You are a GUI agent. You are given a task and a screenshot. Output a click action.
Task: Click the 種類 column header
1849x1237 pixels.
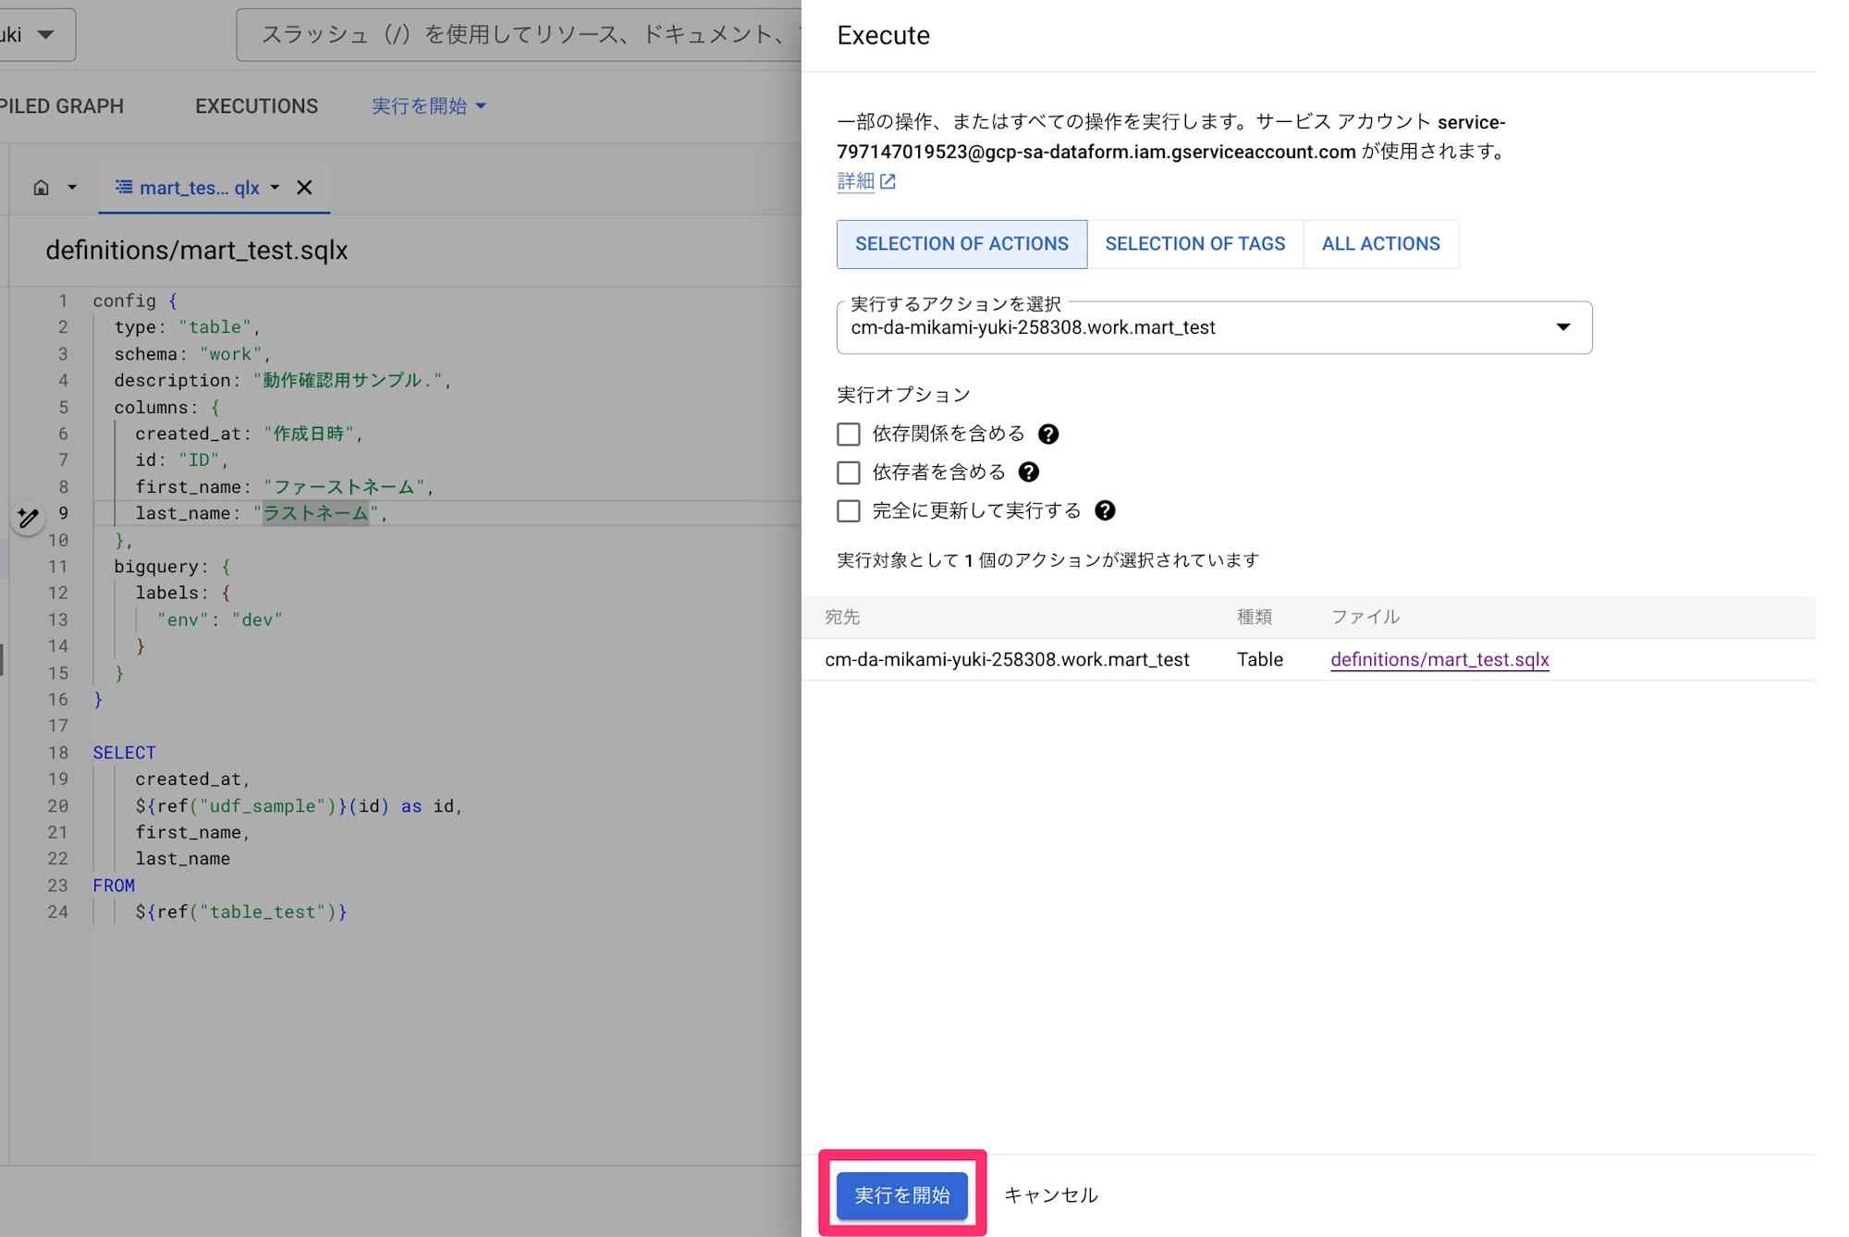[x=1255, y=617]
